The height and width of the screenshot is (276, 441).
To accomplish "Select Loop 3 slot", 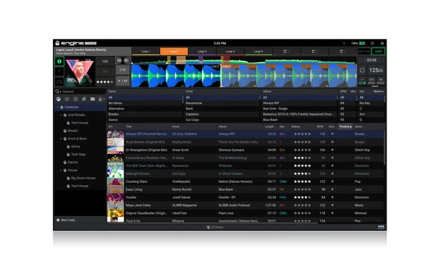I will tap(202, 51).
